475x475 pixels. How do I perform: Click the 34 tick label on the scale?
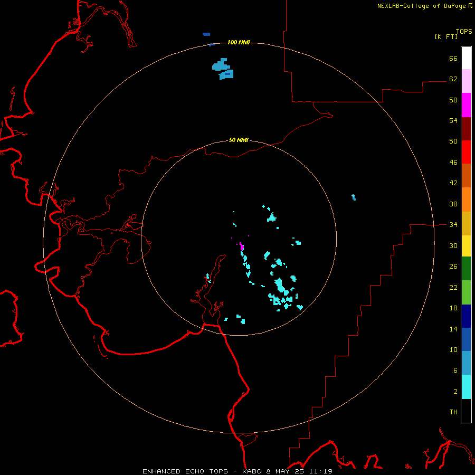(453, 224)
